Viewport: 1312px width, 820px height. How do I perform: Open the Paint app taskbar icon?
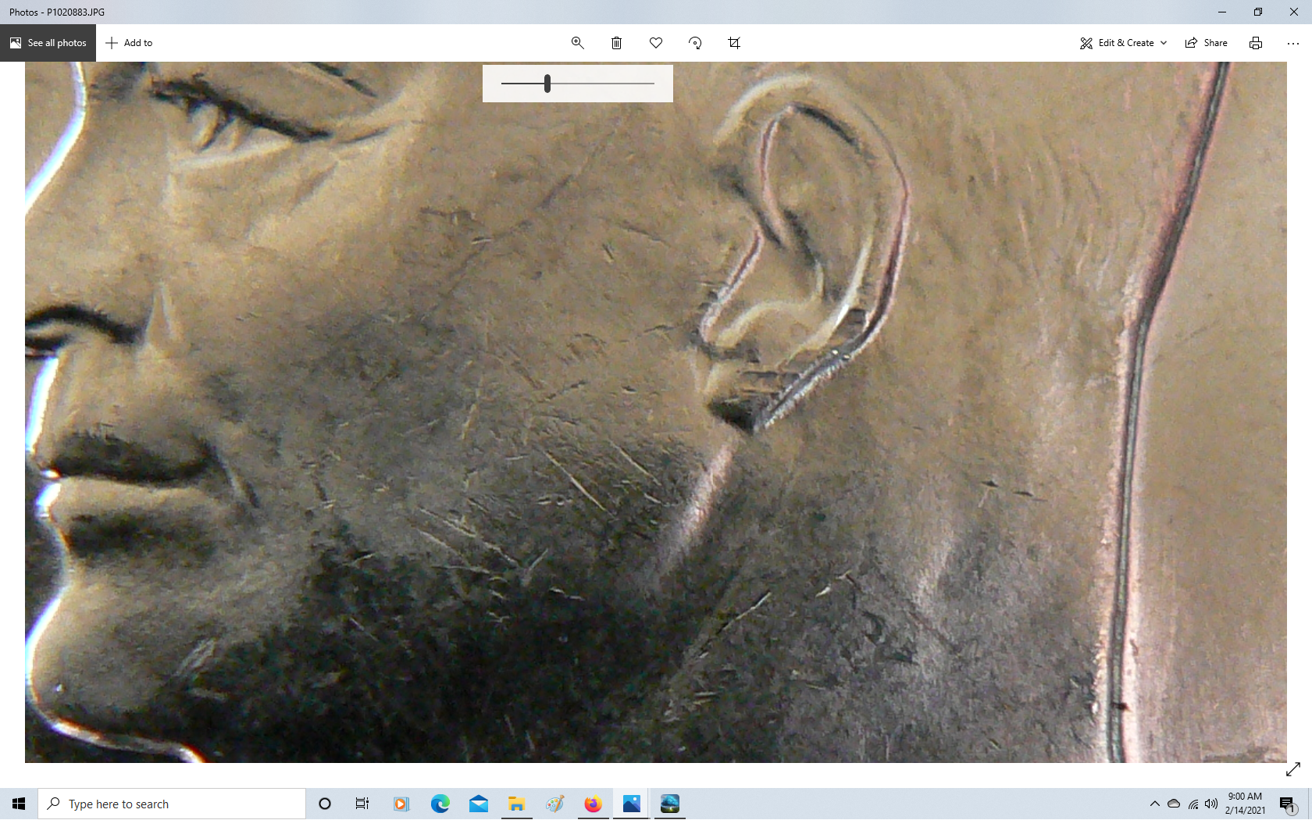coord(555,804)
